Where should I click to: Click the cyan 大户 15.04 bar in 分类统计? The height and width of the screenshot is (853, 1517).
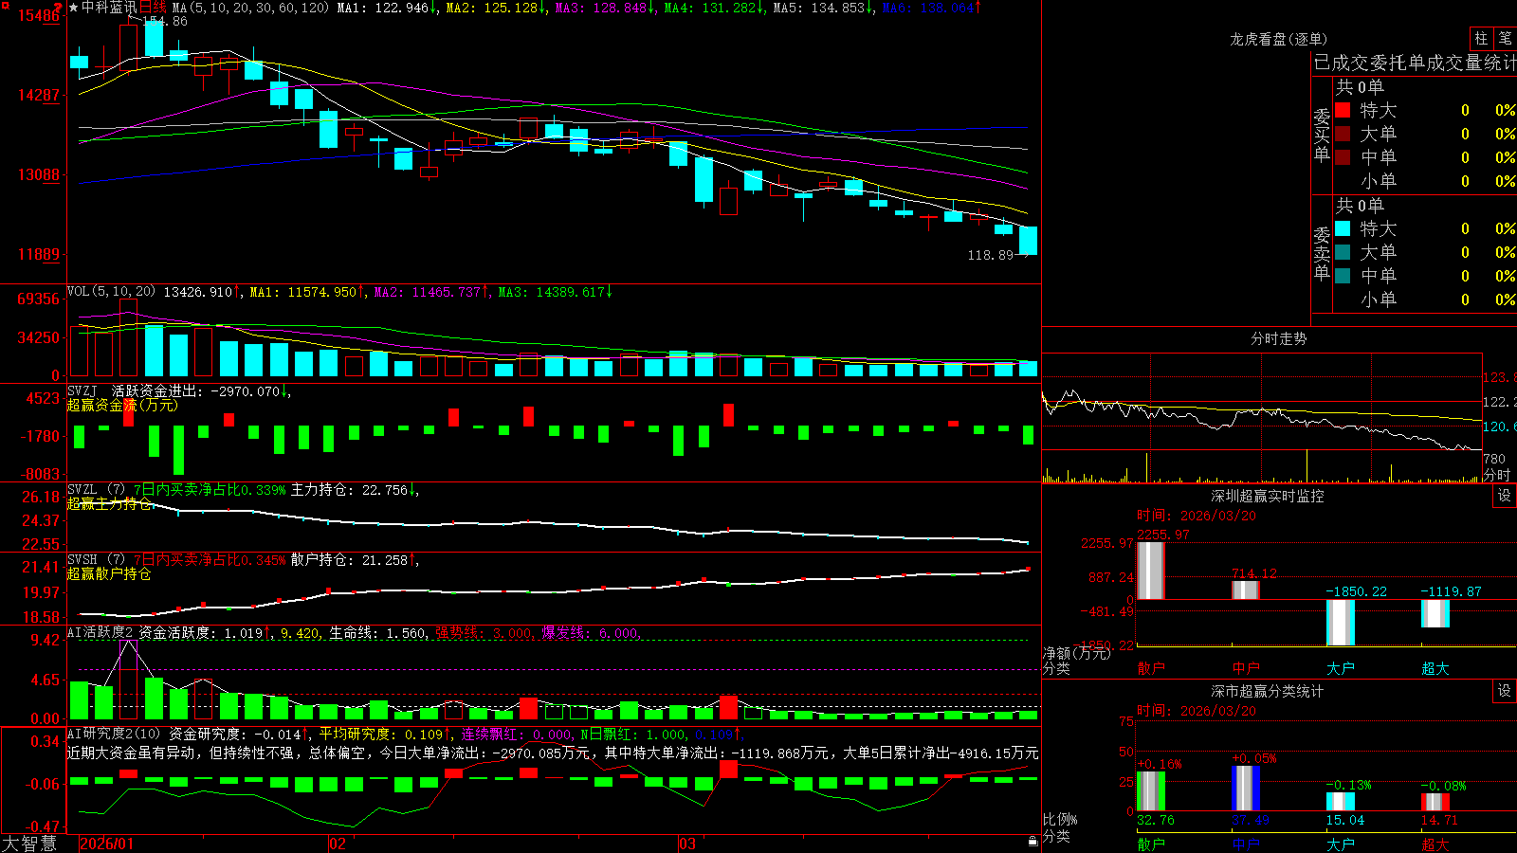click(1340, 801)
